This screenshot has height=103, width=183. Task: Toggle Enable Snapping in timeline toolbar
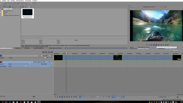click(112, 97)
